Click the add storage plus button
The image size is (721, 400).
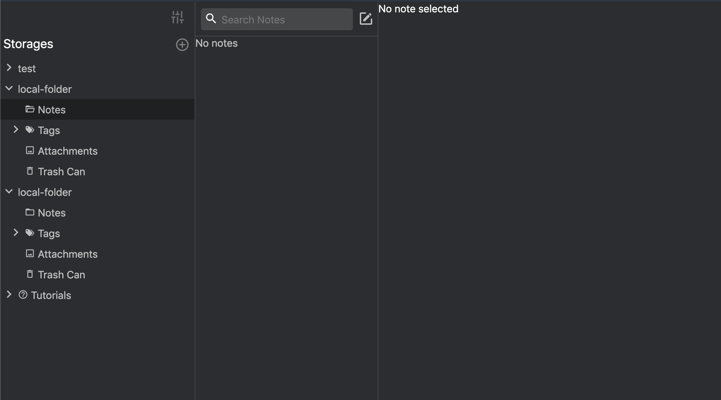point(182,45)
